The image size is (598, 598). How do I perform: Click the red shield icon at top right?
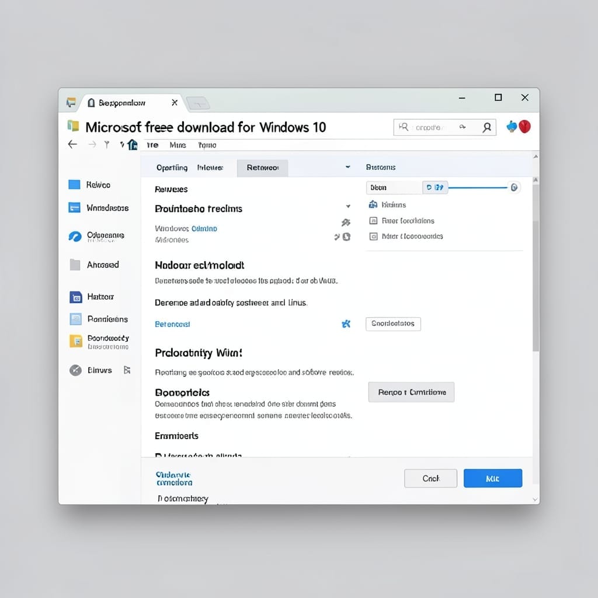[x=525, y=126]
